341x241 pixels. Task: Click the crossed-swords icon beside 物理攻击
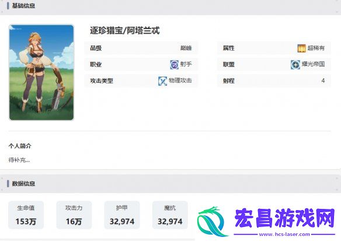tap(163, 81)
